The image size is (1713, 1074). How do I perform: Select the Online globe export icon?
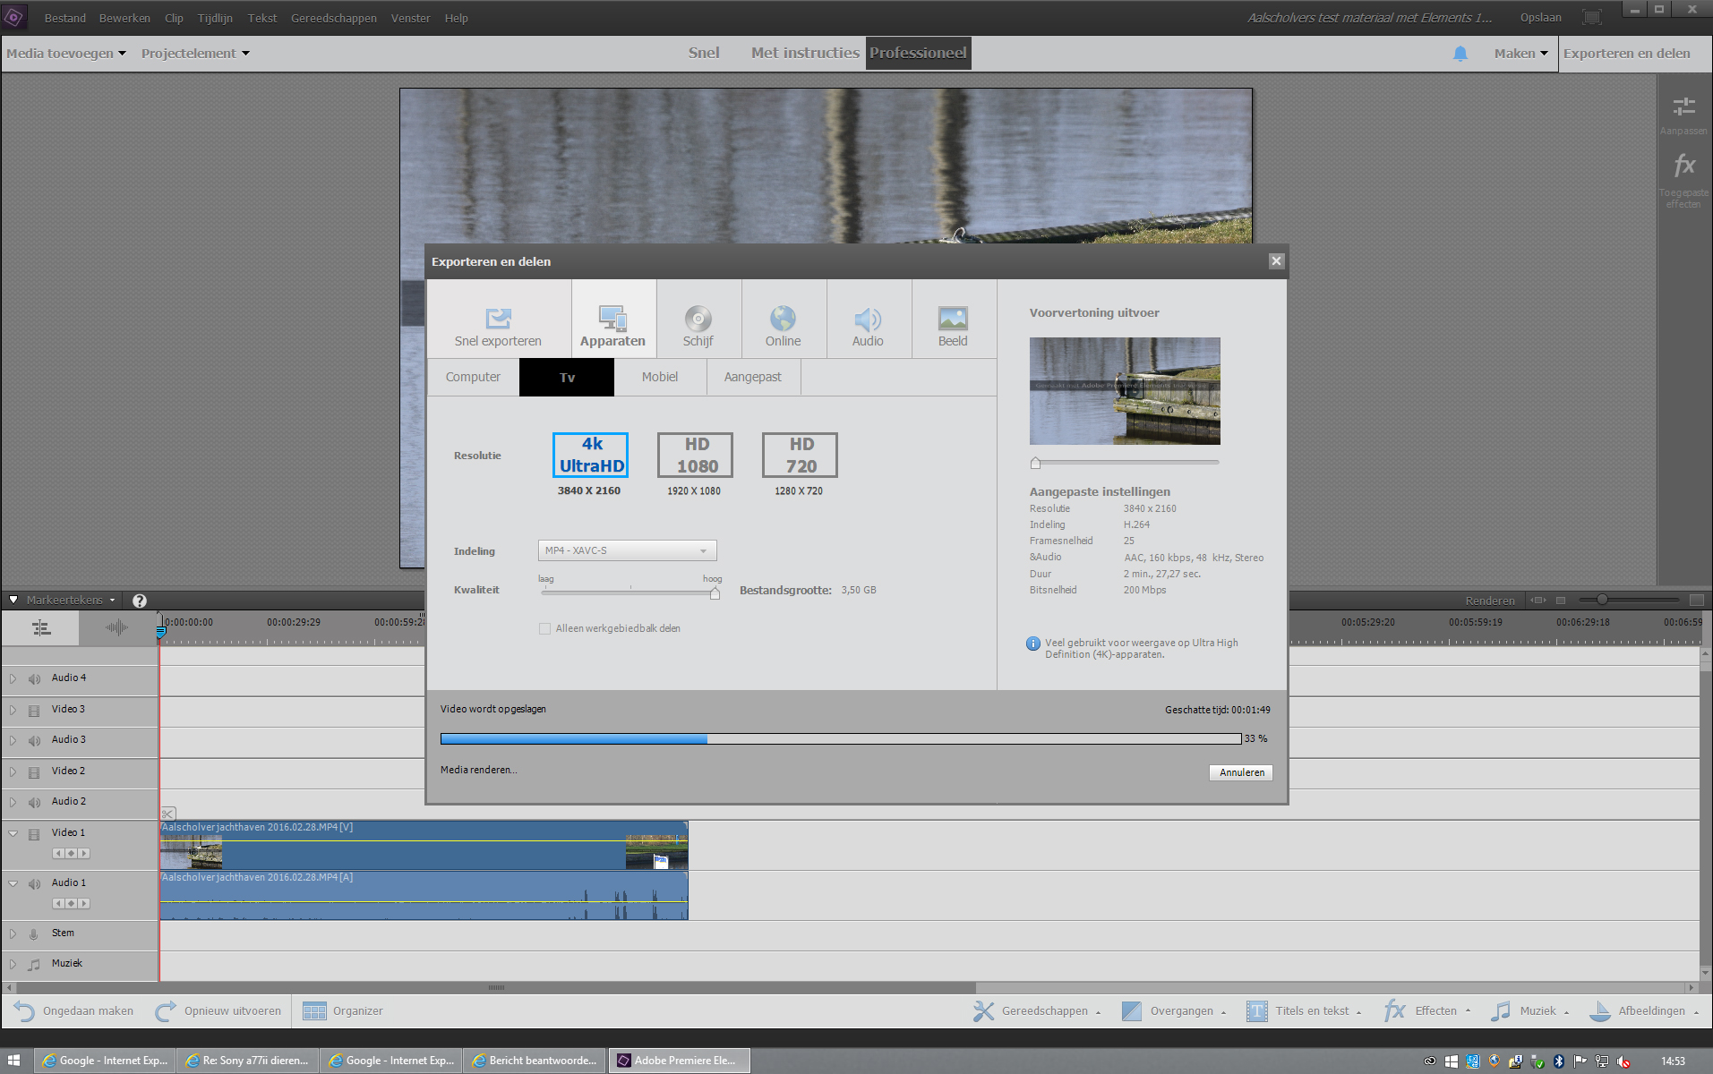[x=783, y=320]
